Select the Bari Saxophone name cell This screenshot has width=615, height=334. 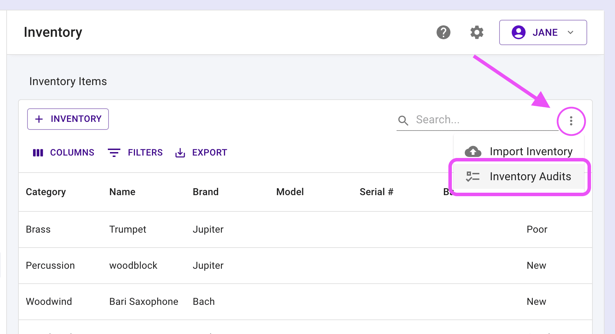[144, 302]
